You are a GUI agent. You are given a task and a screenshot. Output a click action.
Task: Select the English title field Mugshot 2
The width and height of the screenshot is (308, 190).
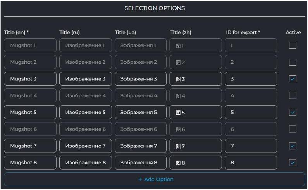pyautogui.click(x=30, y=62)
